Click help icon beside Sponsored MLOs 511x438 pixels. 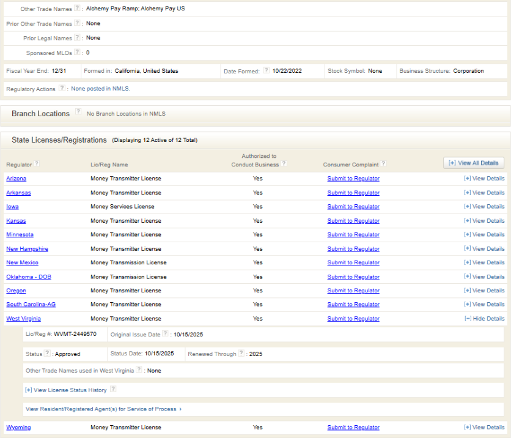[77, 53]
